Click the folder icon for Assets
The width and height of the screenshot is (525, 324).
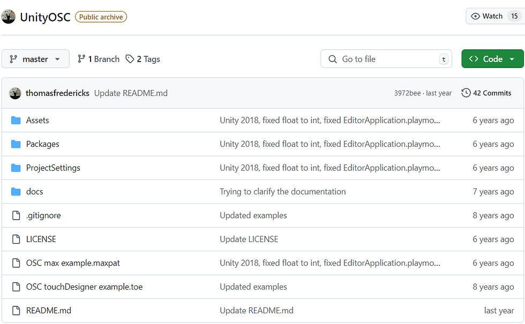[x=16, y=120]
